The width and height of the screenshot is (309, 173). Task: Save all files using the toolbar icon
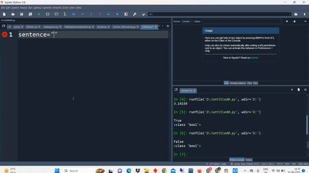pyautogui.click(x=30, y=14)
